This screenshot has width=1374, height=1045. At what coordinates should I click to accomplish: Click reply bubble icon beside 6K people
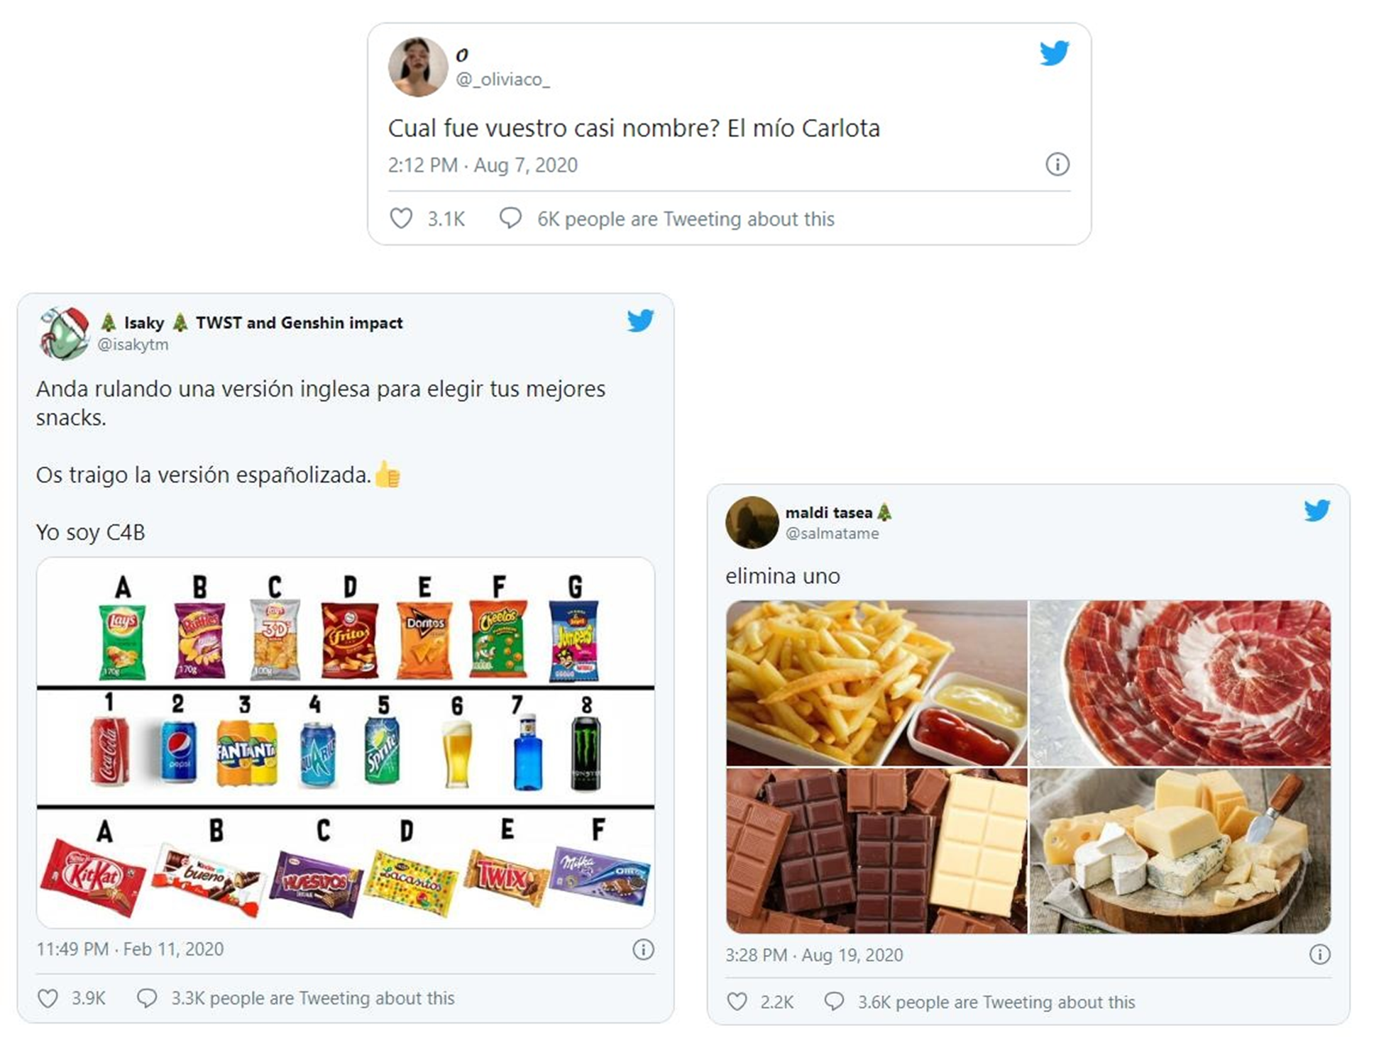click(x=510, y=219)
